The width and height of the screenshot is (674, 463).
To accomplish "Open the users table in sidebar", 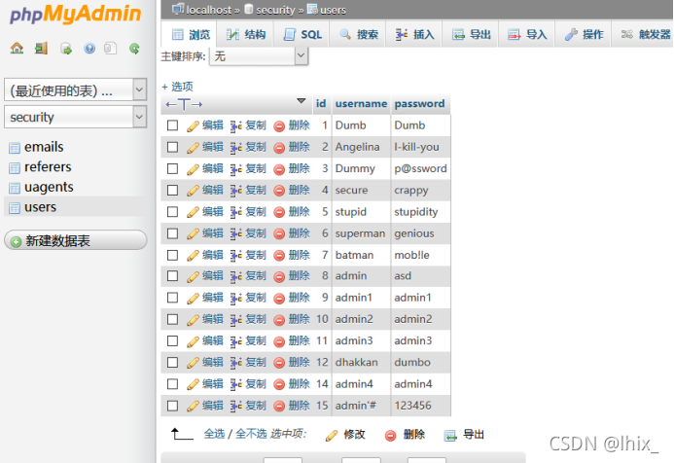I will coord(41,207).
